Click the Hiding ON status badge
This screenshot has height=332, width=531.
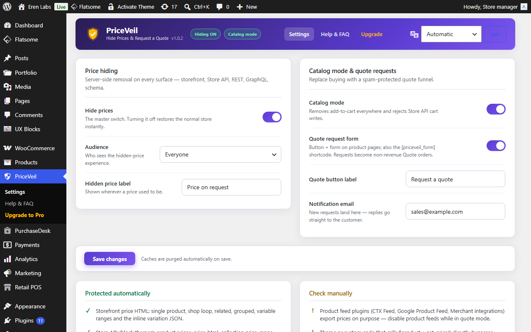[x=206, y=34]
